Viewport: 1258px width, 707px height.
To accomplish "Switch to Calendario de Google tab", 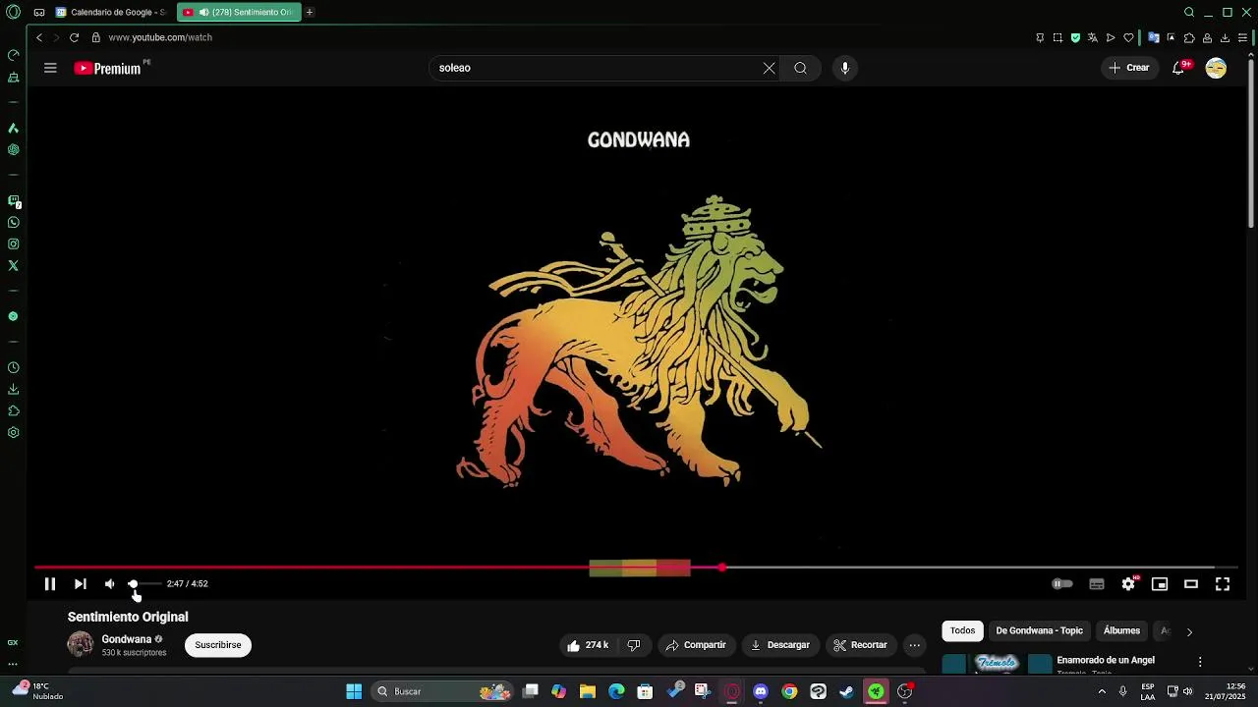I will point(110,12).
